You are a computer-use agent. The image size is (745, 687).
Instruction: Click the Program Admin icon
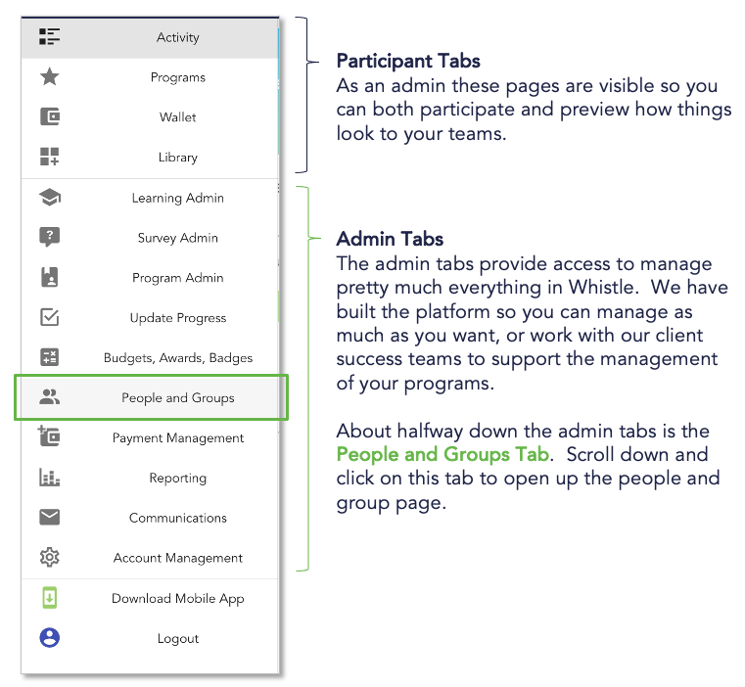pos(49,277)
